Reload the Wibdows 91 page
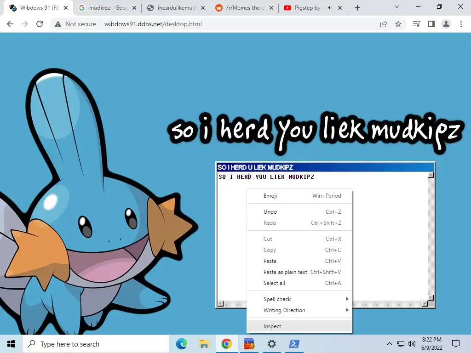The image size is (471, 353). click(x=40, y=24)
